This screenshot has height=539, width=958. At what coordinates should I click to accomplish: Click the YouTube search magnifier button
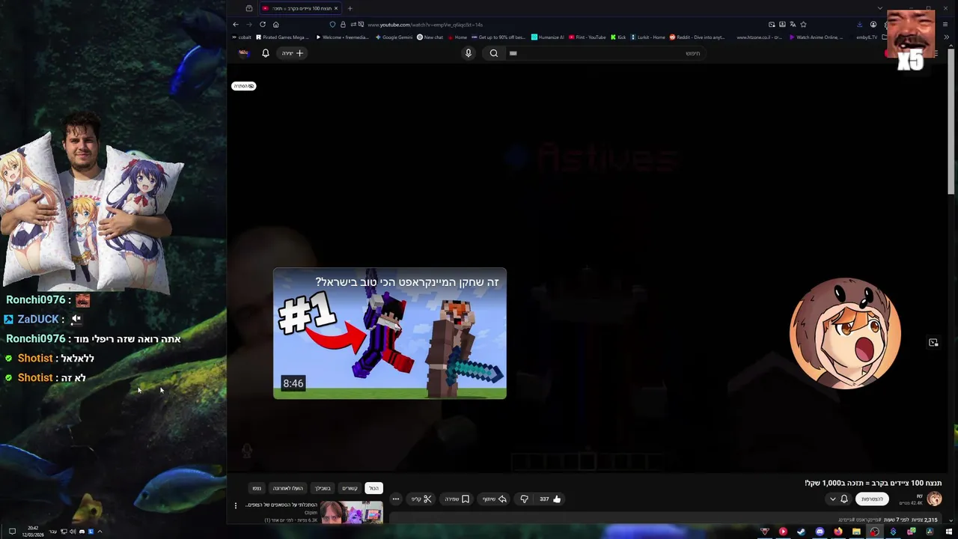pos(494,53)
